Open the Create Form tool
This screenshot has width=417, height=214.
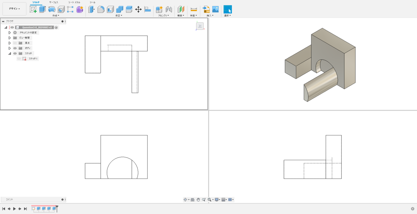pyautogui.click(x=80, y=9)
